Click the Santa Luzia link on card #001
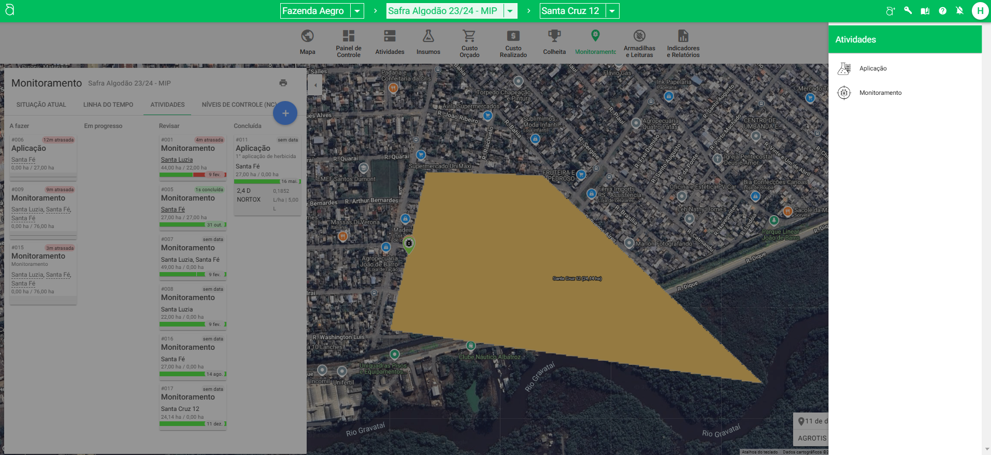 click(177, 160)
